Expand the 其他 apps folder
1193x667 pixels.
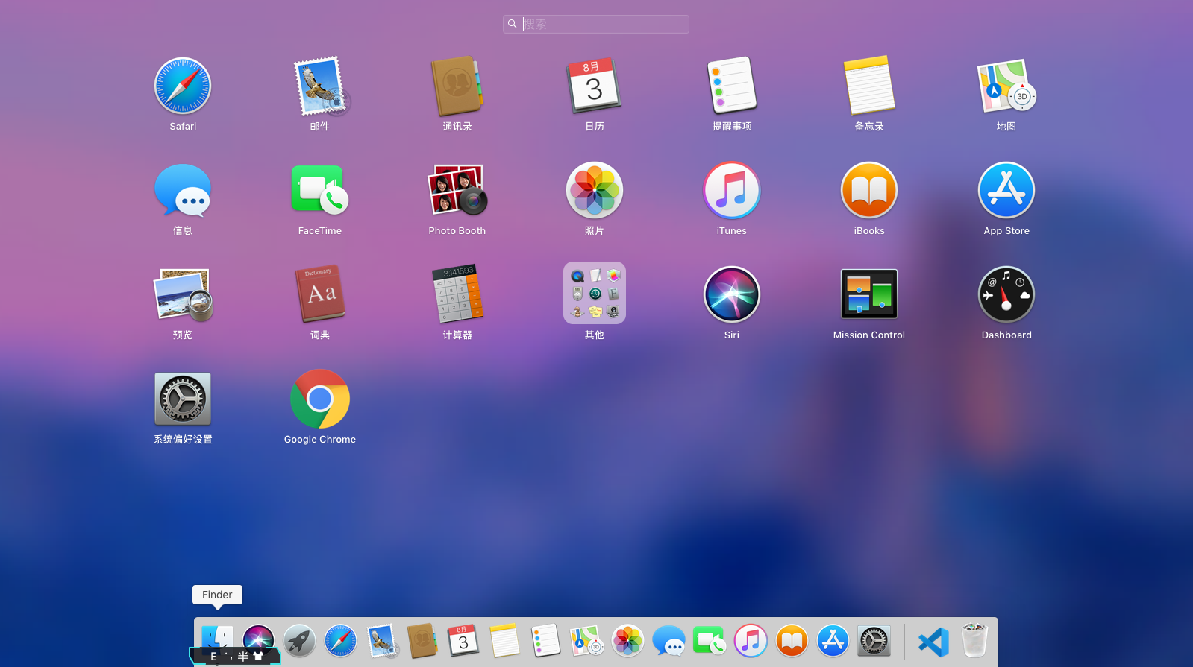(x=595, y=293)
